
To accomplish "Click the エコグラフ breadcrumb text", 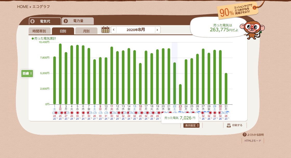I will coord(41,7).
